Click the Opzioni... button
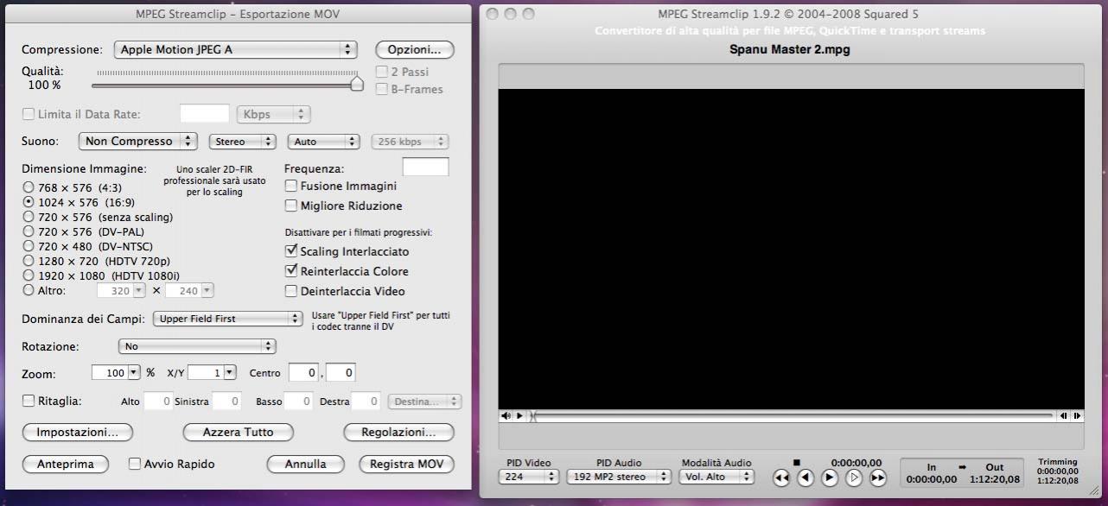Image resolution: width=1108 pixels, height=506 pixels. pos(415,50)
